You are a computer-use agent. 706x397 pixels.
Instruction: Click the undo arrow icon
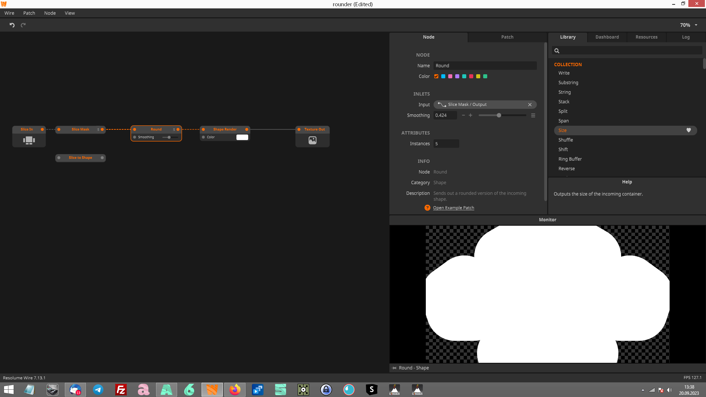coord(12,25)
